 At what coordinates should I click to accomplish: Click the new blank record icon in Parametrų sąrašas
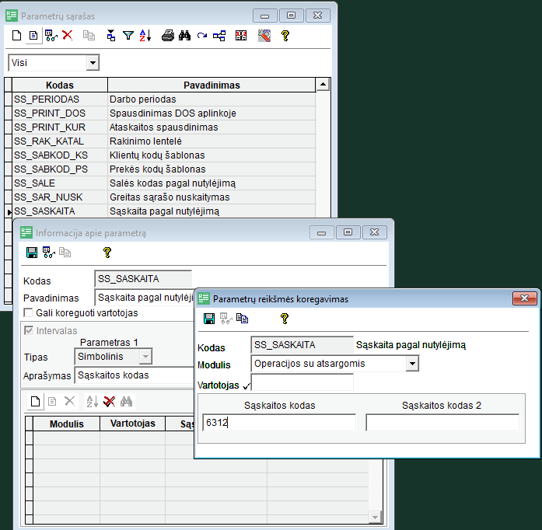click(16, 35)
